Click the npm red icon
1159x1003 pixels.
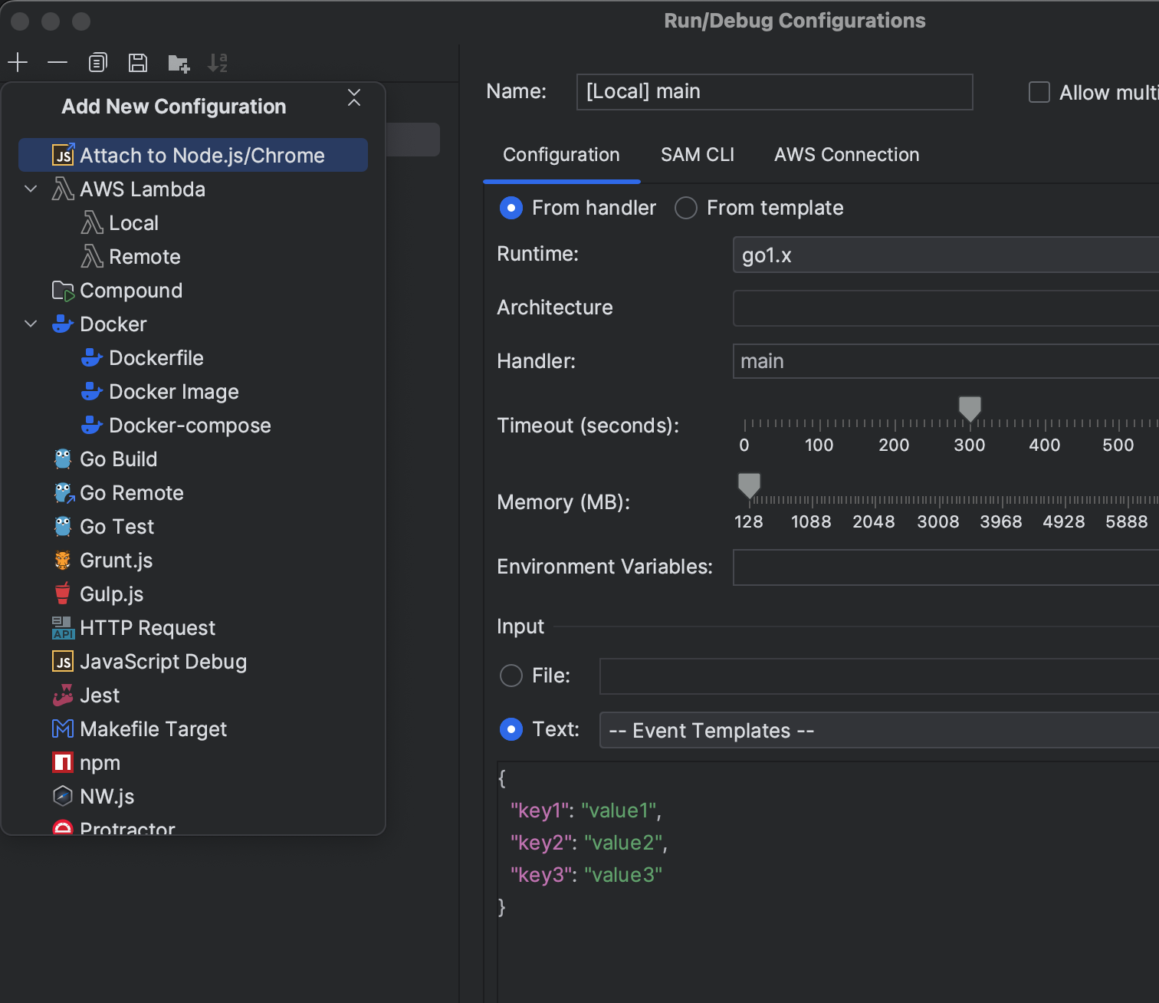tap(63, 762)
